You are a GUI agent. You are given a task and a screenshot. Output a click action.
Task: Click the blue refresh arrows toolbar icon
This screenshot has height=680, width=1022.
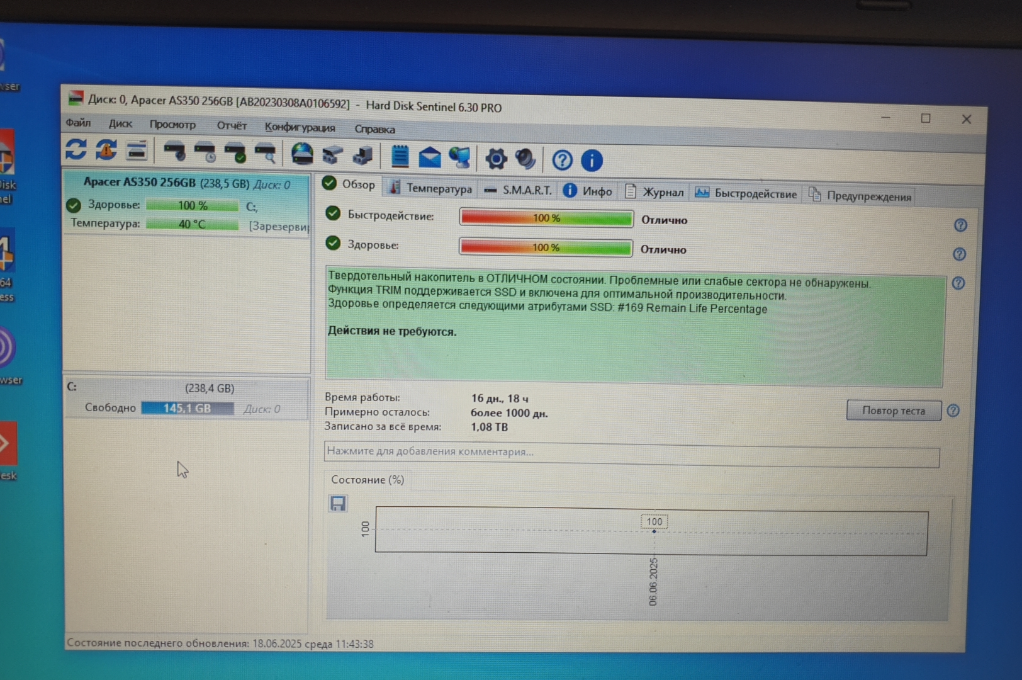[76, 149]
